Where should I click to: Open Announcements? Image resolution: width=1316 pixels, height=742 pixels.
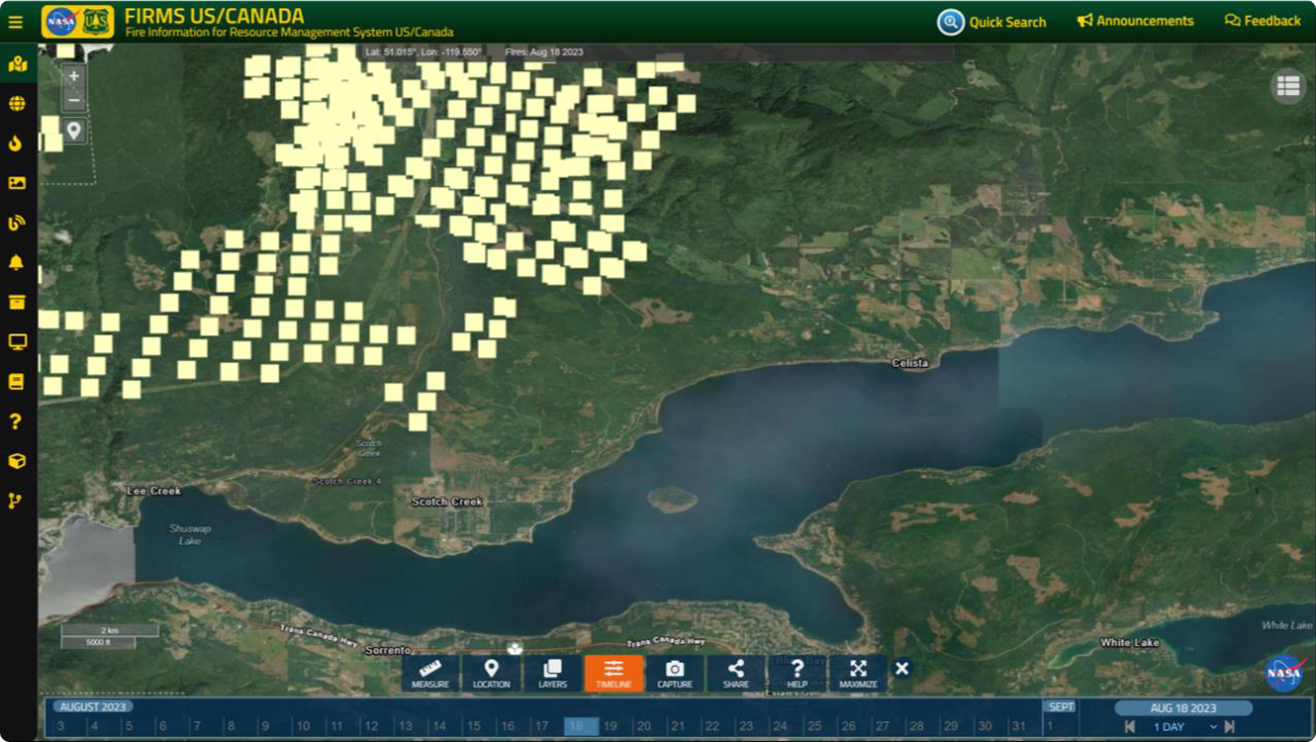pos(1136,21)
